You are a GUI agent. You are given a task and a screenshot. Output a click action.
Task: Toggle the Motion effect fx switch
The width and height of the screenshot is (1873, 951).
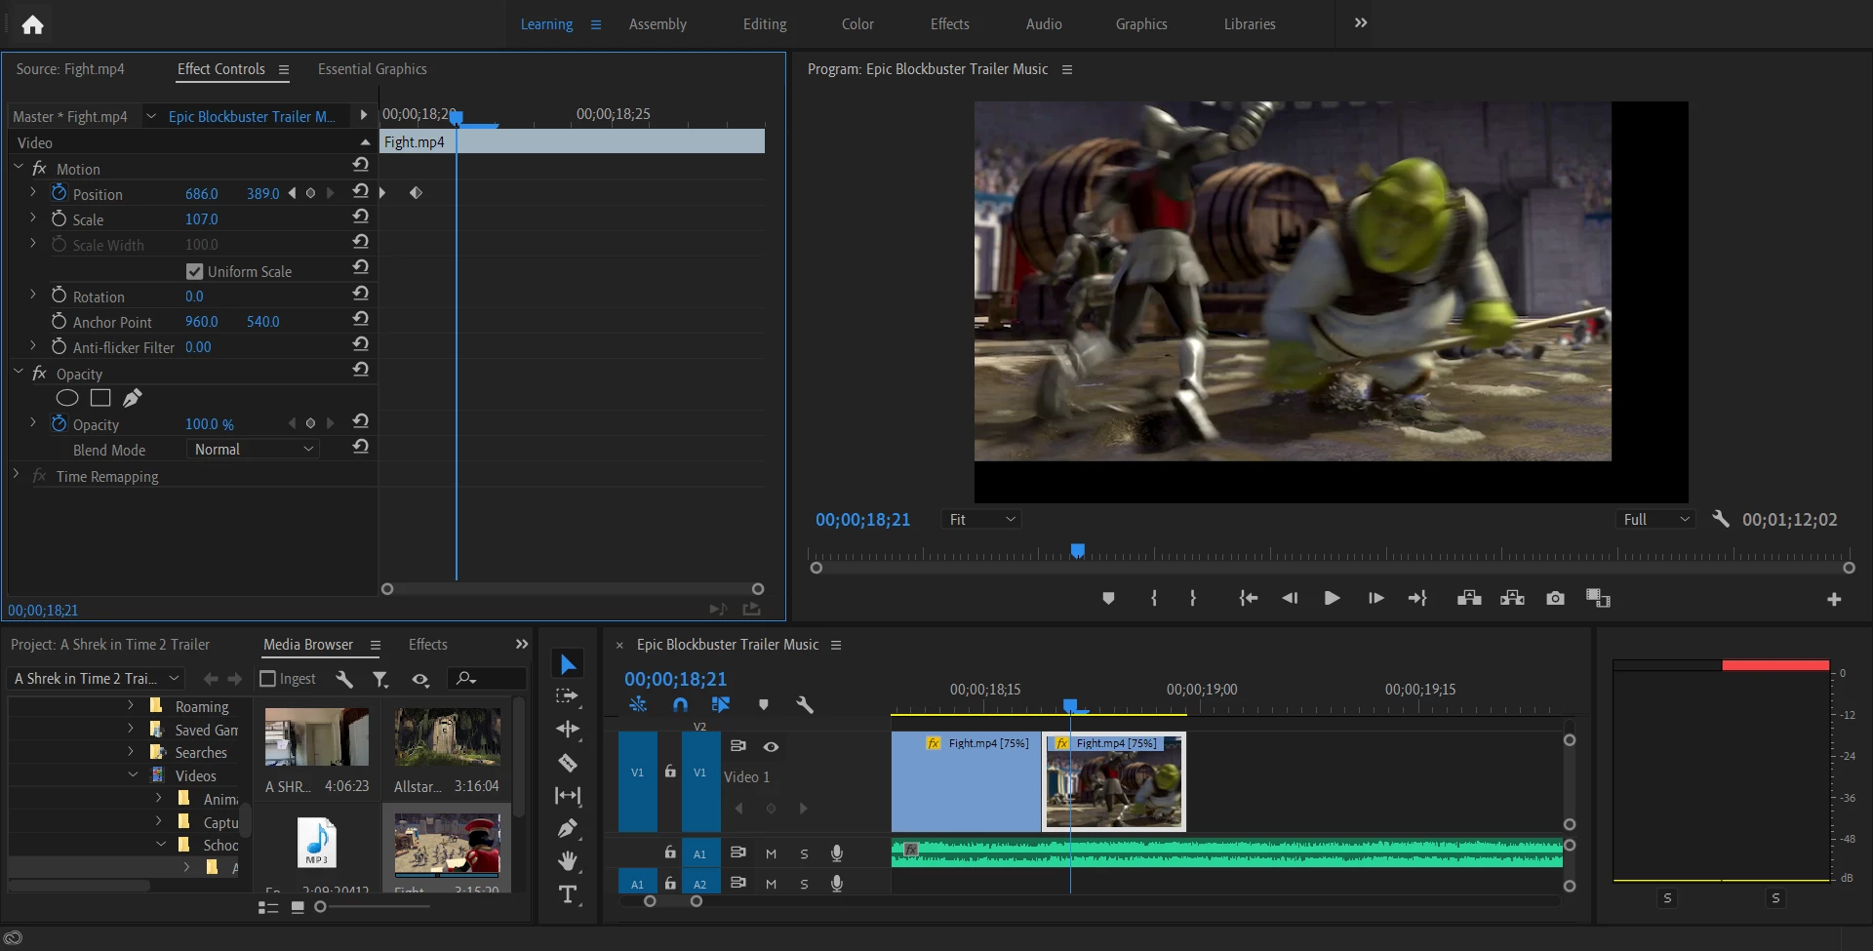(39, 169)
